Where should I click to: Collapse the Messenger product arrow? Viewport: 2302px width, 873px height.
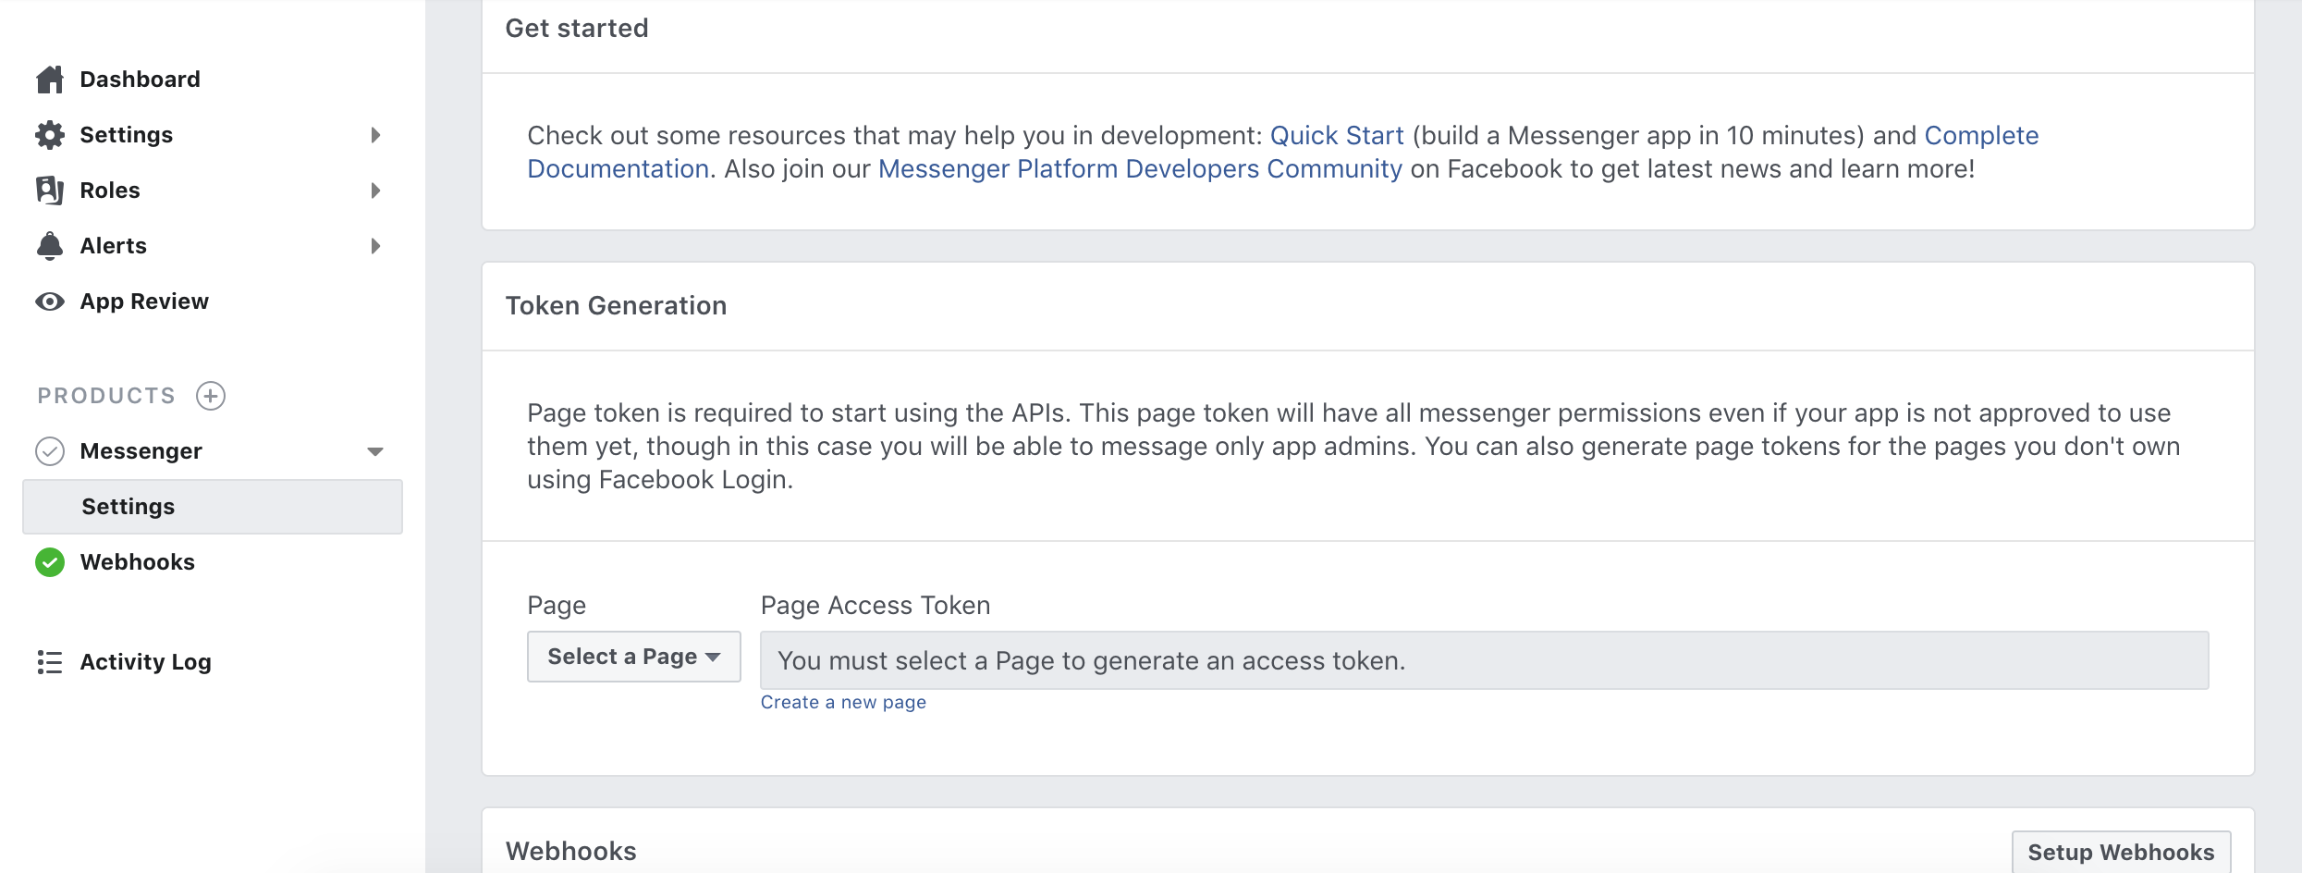point(375,451)
